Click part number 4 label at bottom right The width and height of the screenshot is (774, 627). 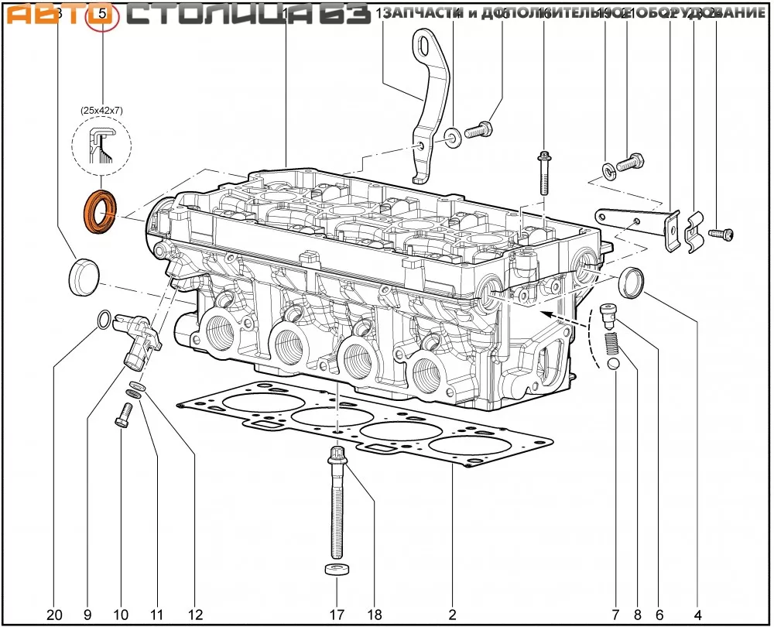697,615
